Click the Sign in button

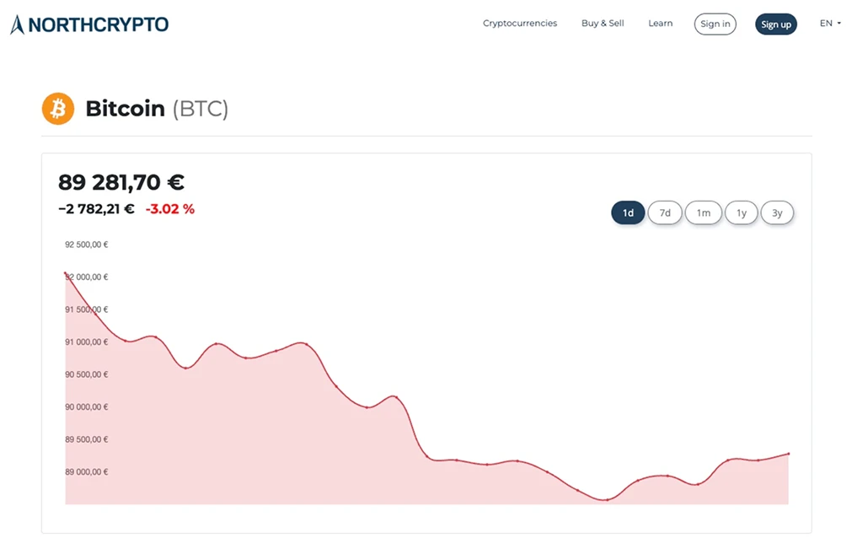pyautogui.click(x=715, y=24)
